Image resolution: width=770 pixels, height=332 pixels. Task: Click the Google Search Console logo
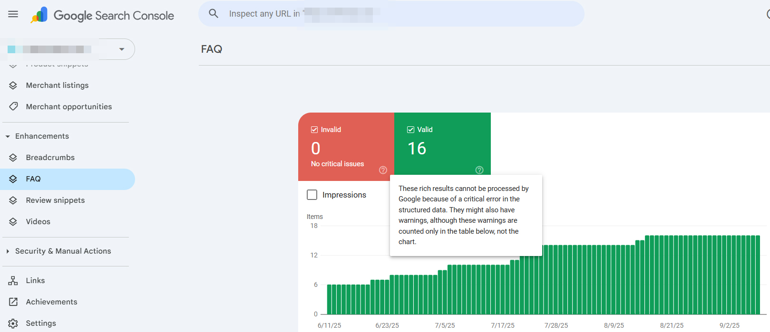[102, 15]
